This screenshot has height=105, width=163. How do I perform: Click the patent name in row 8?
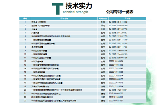(x=37, y=47)
